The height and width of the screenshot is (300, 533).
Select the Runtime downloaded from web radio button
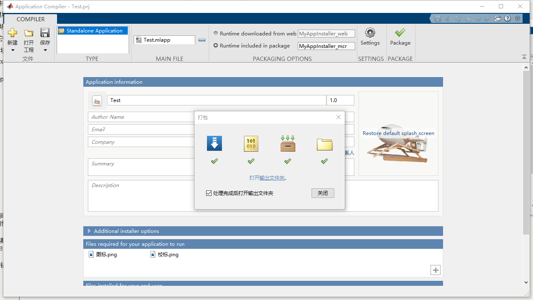pyautogui.click(x=216, y=33)
